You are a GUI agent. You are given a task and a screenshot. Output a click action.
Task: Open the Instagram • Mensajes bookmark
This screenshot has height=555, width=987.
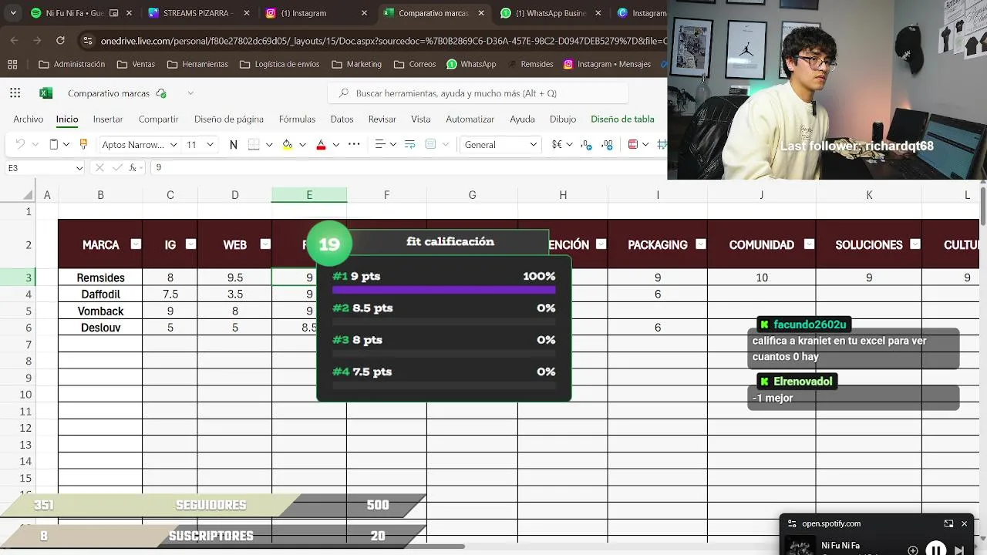(x=608, y=64)
